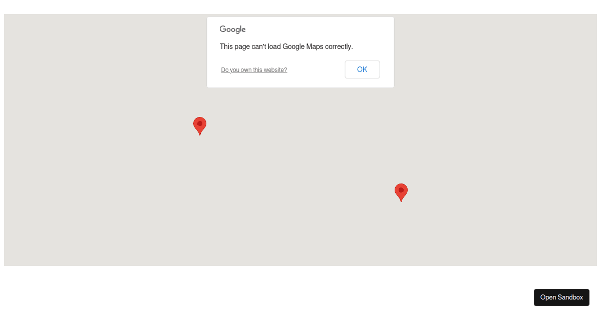This screenshot has height=315, width=601.
Task: Open the "Do you own this website?" link
Action: click(x=254, y=70)
